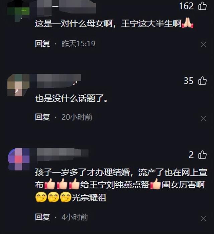
Task: Click the 35 like count
Action: pyautogui.click(x=189, y=81)
